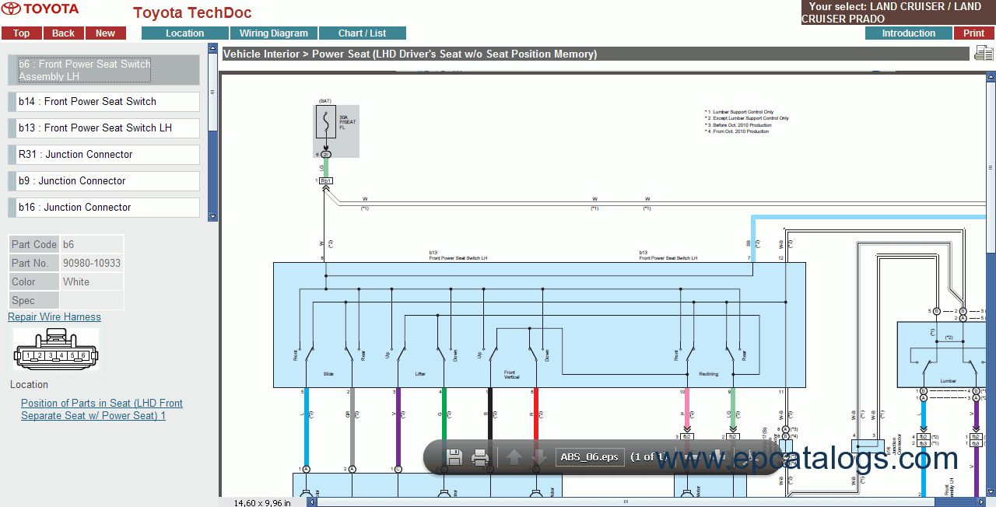Open the Repair Wire Harness link
Viewport: 996px width, 507px height.
click(54, 316)
